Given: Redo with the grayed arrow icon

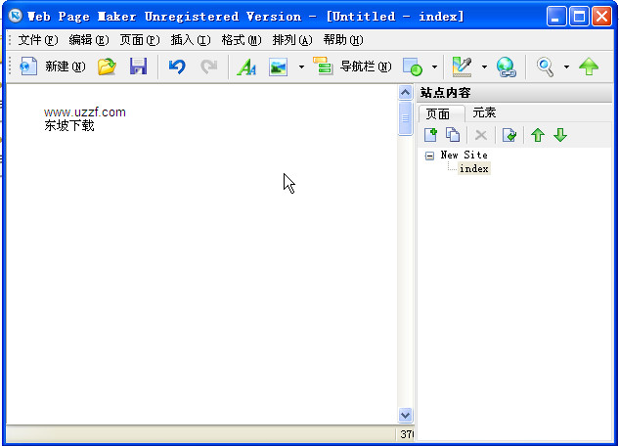Looking at the screenshot, I should (x=208, y=66).
